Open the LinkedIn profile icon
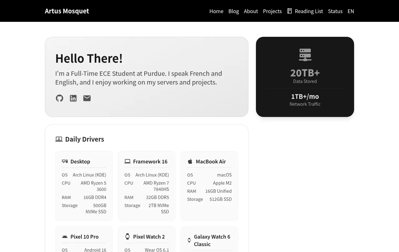This screenshot has height=252, width=399. [73, 98]
